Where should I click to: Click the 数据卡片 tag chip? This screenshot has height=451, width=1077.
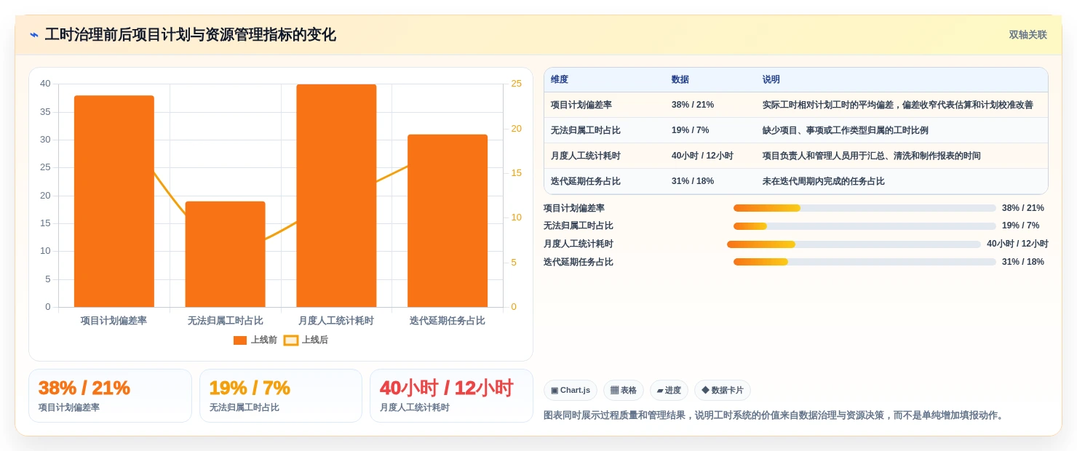point(723,391)
